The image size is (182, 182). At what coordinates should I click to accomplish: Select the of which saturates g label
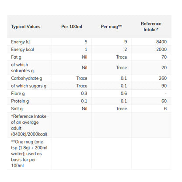click(22, 68)
